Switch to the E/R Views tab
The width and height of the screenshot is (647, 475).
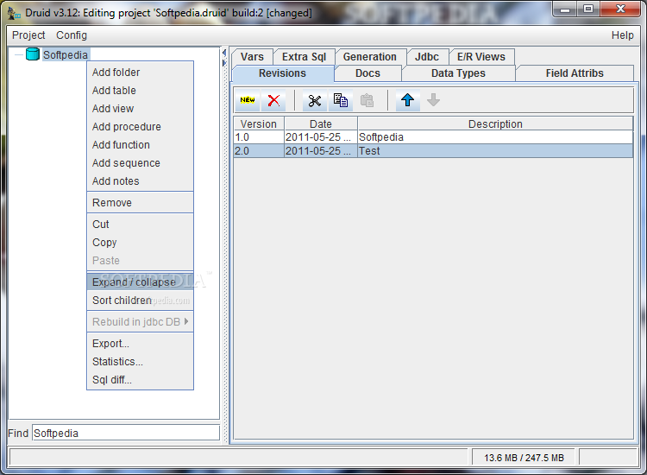[x=481, y=57]
